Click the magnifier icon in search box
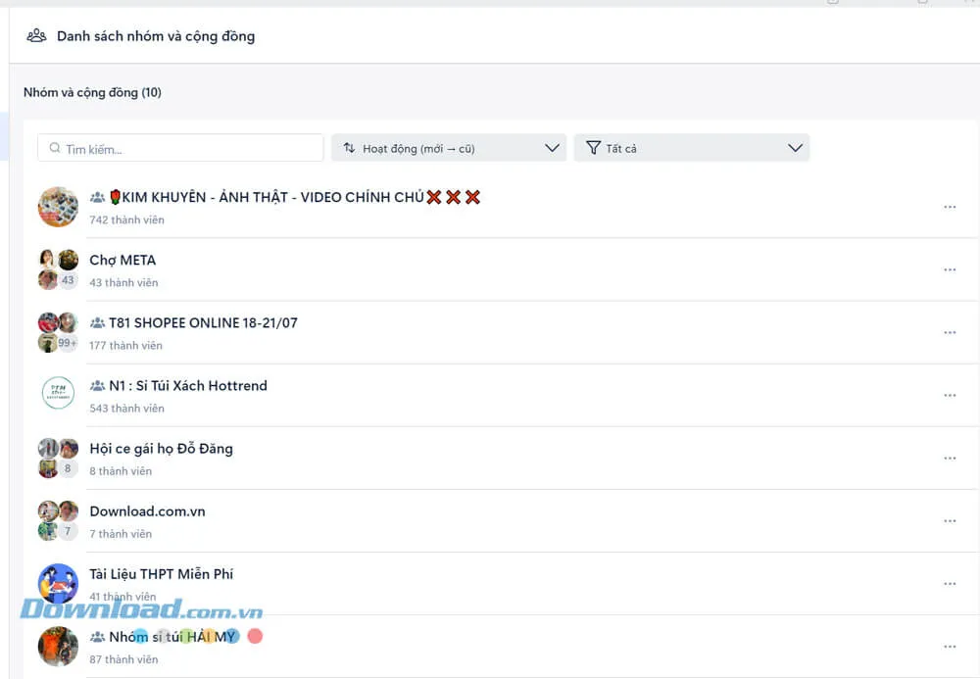Viewport: 980px width, 679px height. (x=53, y=149)
